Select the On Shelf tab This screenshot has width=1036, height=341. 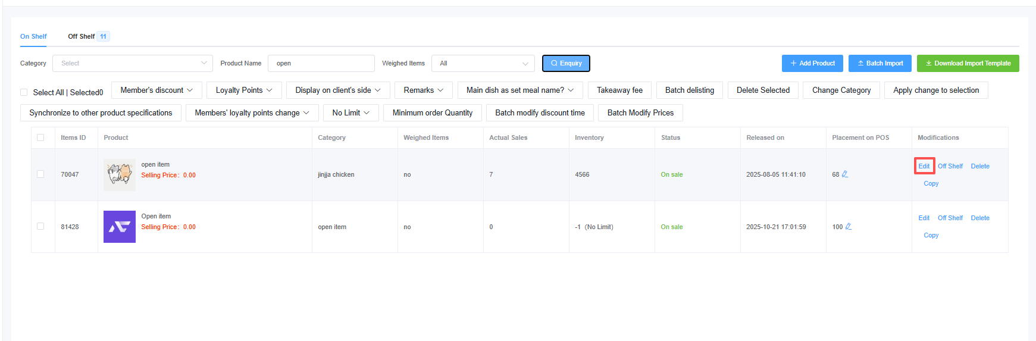pos(33,36)
